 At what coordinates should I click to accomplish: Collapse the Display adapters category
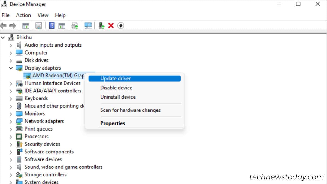pos(10,68)
